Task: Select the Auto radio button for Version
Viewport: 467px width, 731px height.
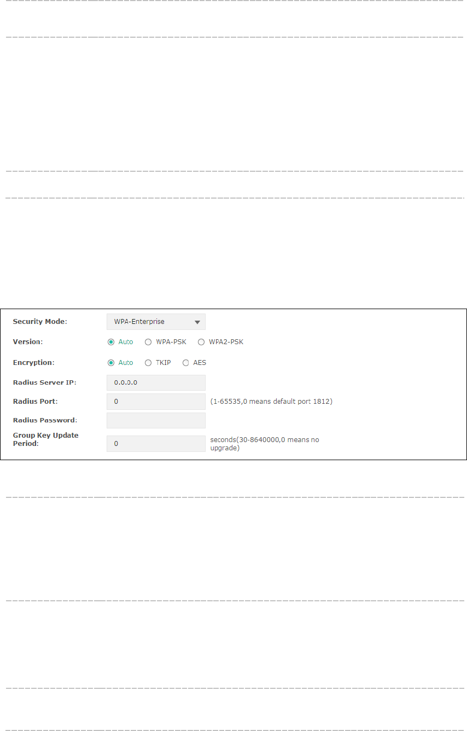Action: (x=111, y=342)
